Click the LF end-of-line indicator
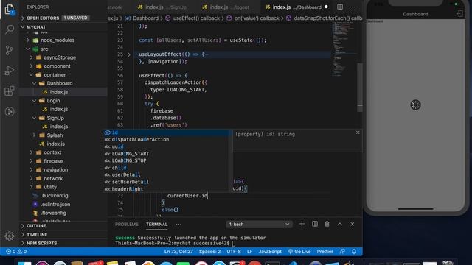This screenshot has height=265, width=472. pos(249,252)
